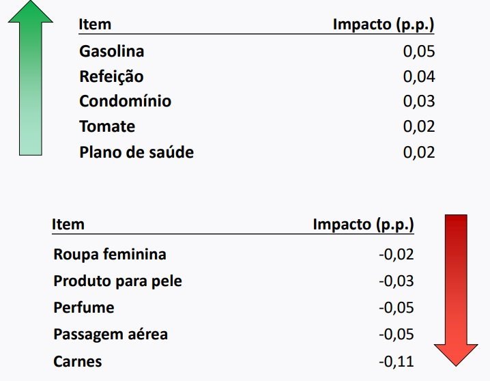The height and width of the screenshot is (381, 490).
Task: Select the Passagem aérea item
Action: [111, 335]
